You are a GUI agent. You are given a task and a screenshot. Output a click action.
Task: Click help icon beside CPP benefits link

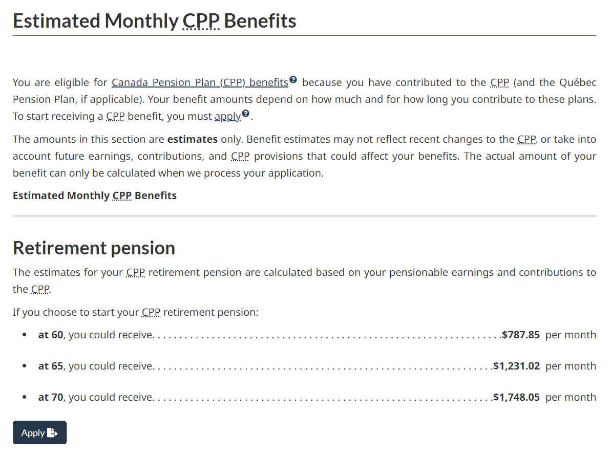[293, 80]
